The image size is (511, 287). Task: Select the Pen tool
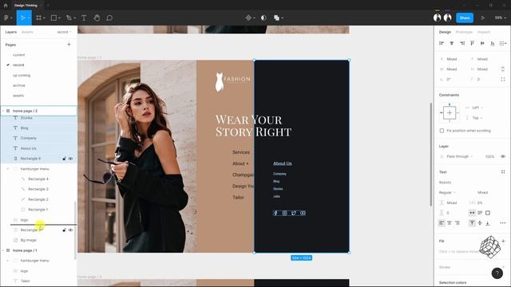(x=69, y=18)
